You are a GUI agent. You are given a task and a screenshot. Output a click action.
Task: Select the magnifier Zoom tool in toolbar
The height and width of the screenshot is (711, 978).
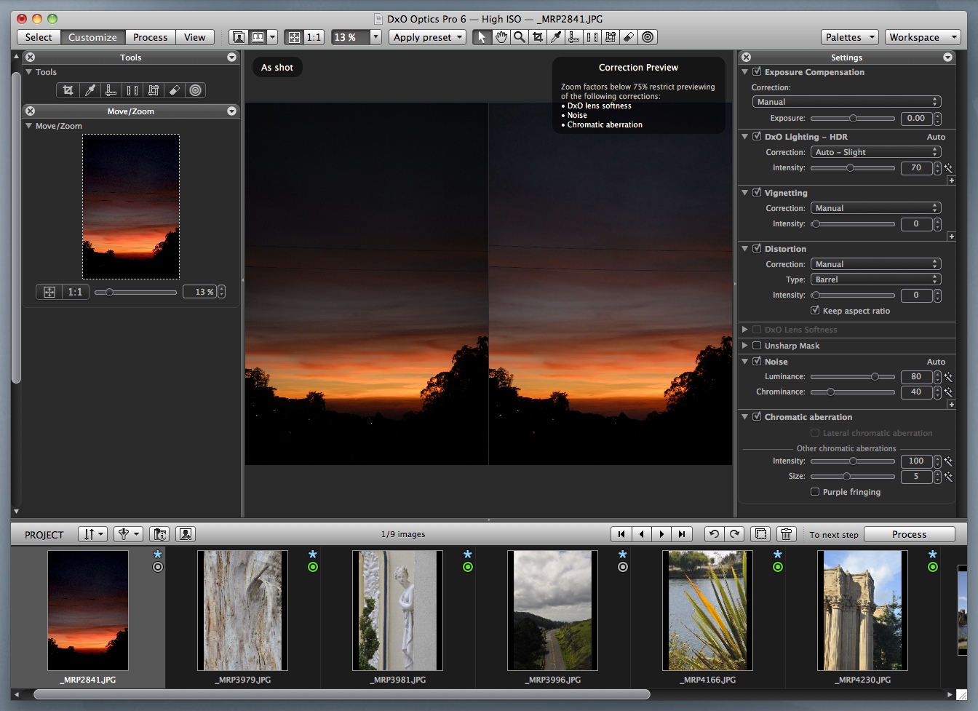coord(519,37)
